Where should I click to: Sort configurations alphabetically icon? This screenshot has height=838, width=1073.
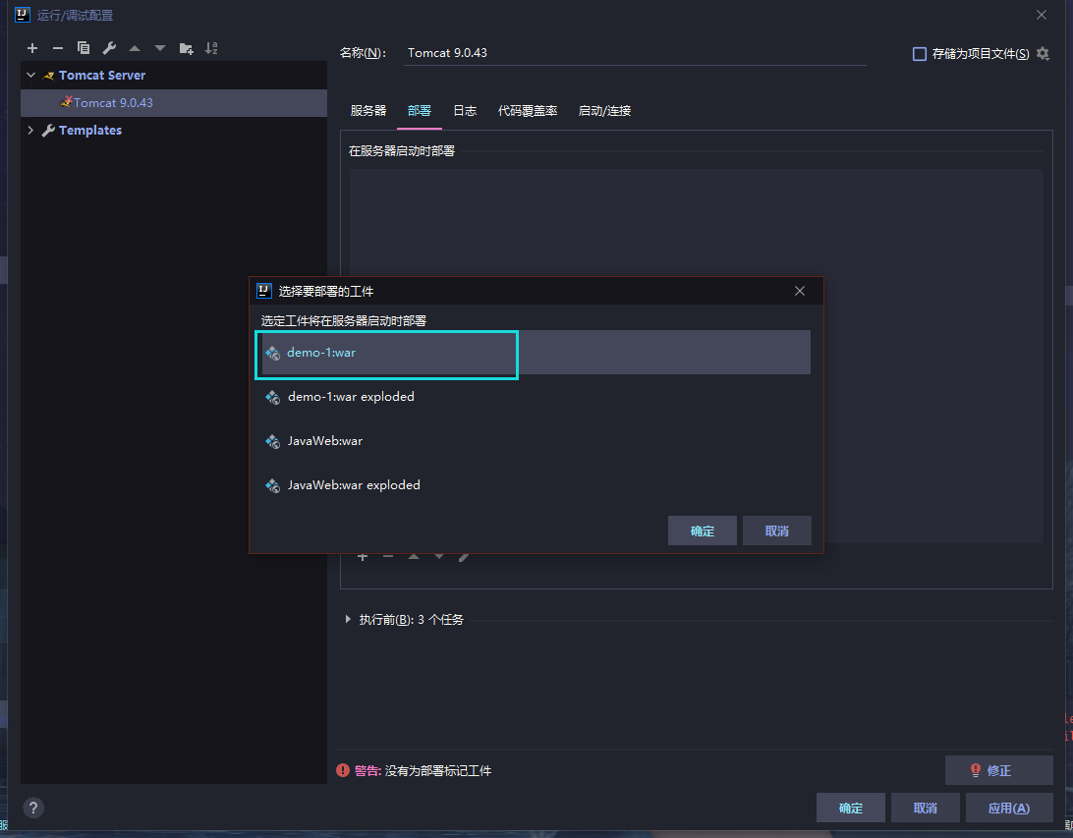(x=211, y=48)
